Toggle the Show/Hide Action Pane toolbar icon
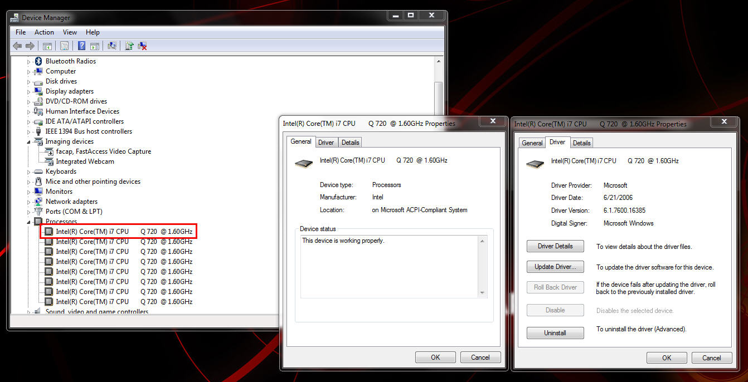Screen dimensions: 748x382 (95, 46)
